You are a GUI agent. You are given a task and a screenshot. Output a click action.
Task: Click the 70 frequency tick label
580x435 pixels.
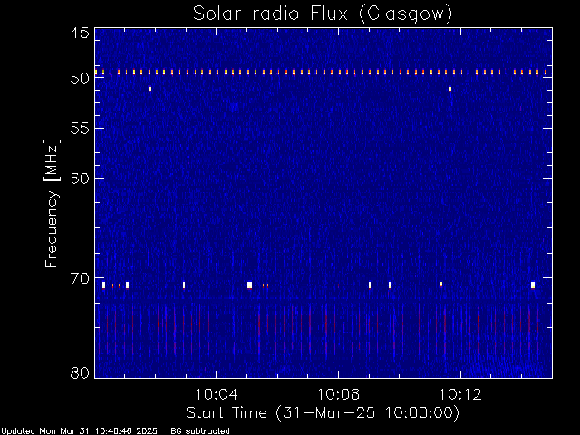[80, 278]
